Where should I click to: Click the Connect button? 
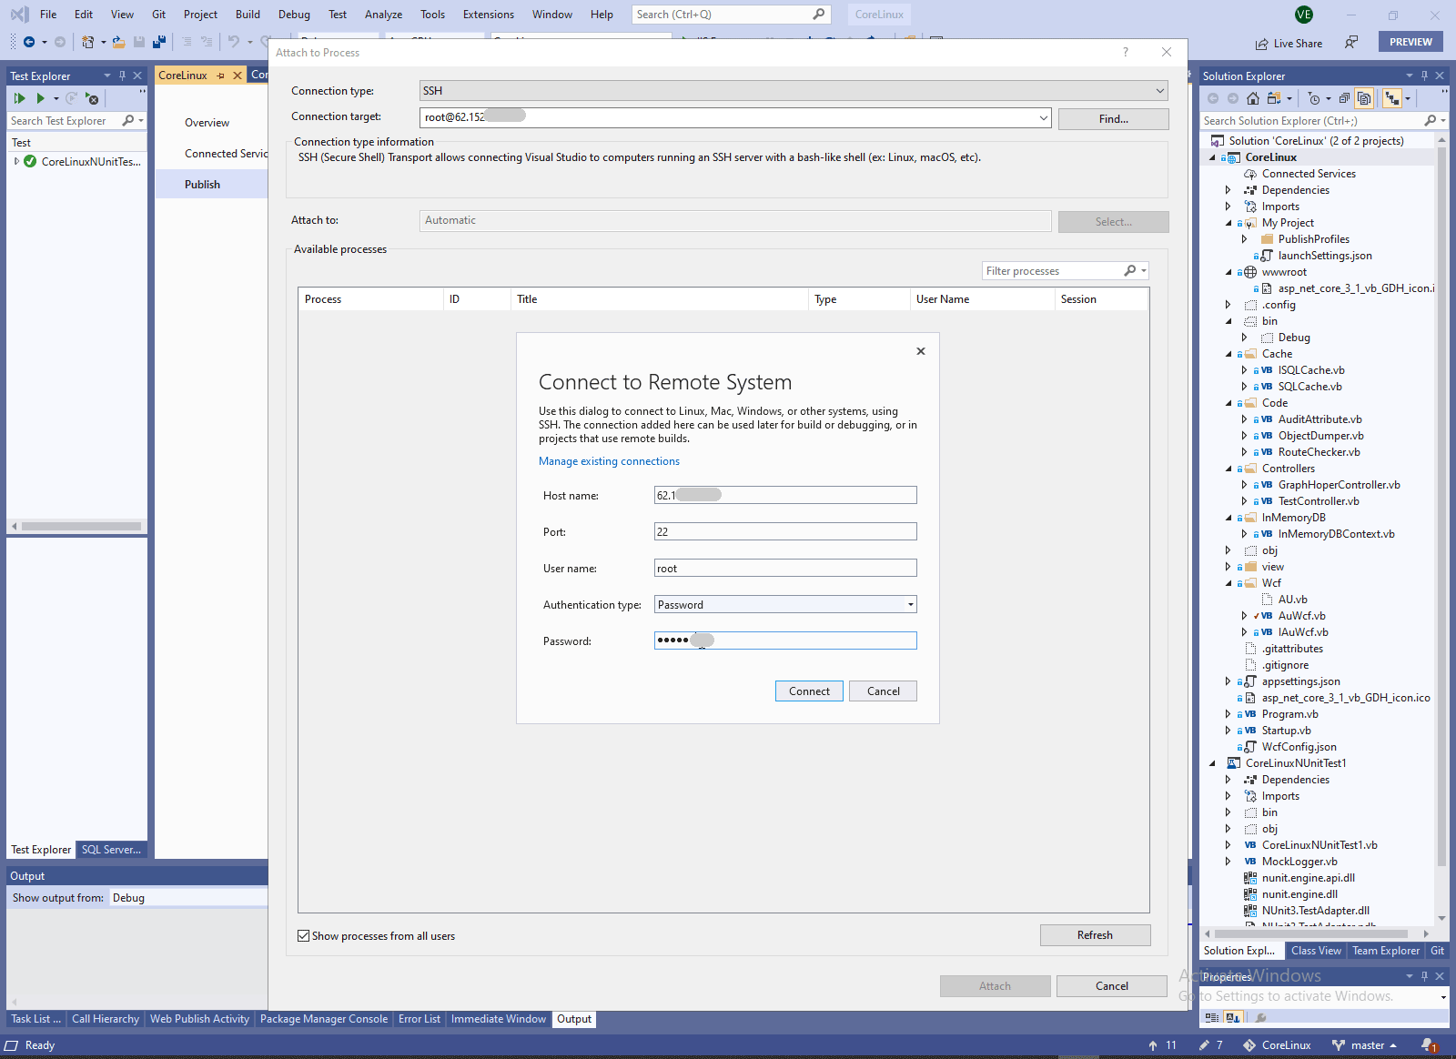pos(809,691)
